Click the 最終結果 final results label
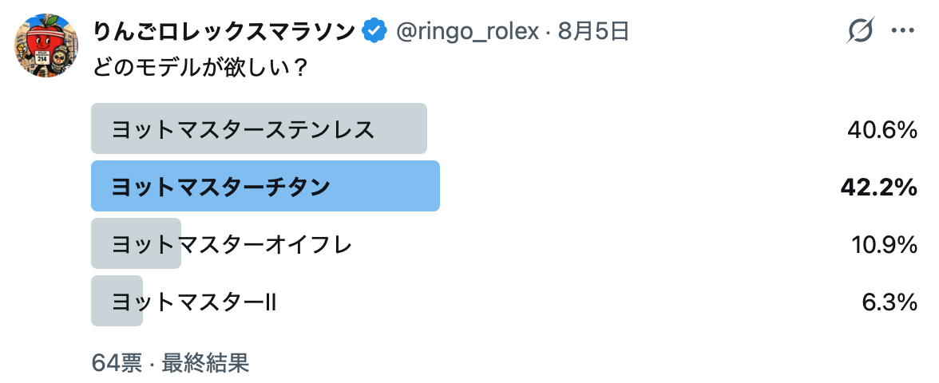The height and width of the screenshot is (383, 939). point(205,362)
